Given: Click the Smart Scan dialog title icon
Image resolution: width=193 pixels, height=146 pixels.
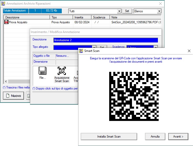Looking at the screenshot, I should click(x=81, y=51).
